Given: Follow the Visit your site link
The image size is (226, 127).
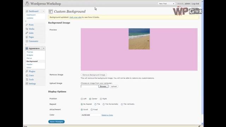Looking at the screenshot, I should [x=75, y=17].
